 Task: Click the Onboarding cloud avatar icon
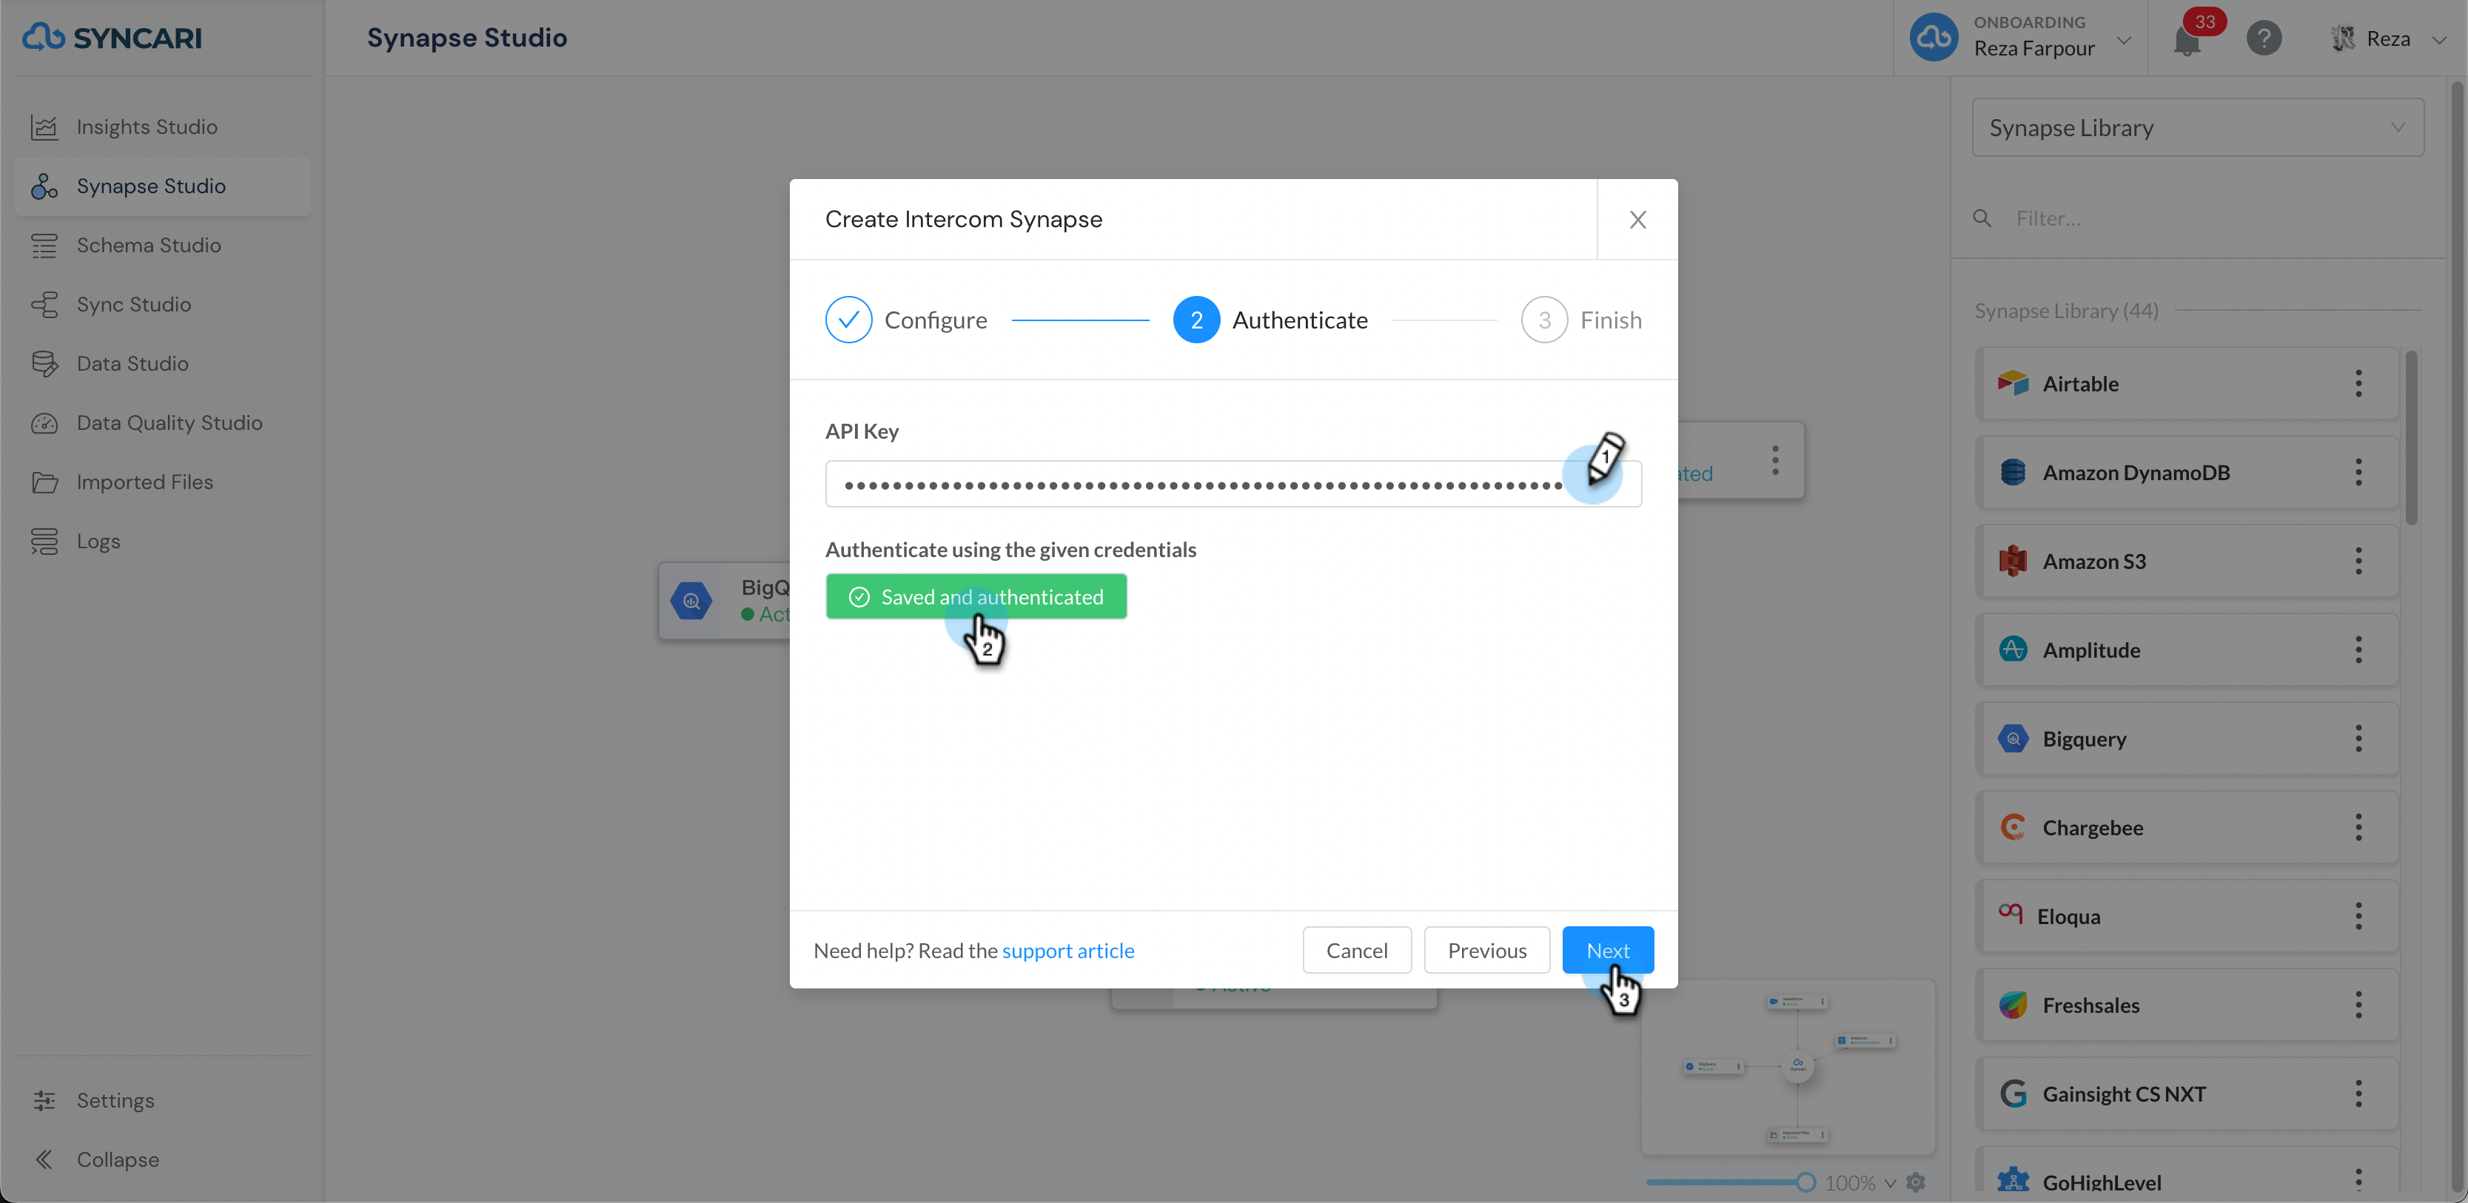pyautogui.click(x=1934, y=37)
